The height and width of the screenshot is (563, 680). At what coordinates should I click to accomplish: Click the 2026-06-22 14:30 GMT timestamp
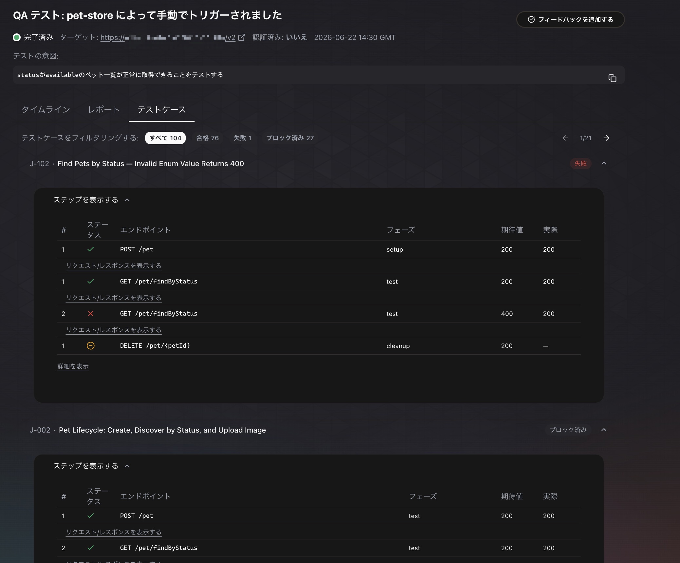pos(355,37)
